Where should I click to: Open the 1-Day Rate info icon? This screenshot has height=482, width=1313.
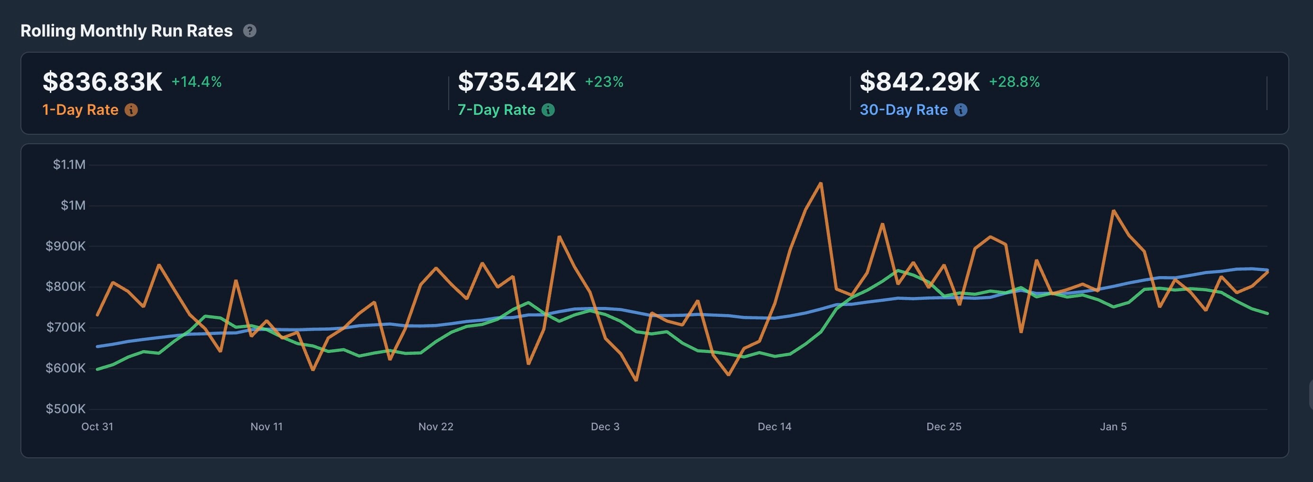[131, 110]
